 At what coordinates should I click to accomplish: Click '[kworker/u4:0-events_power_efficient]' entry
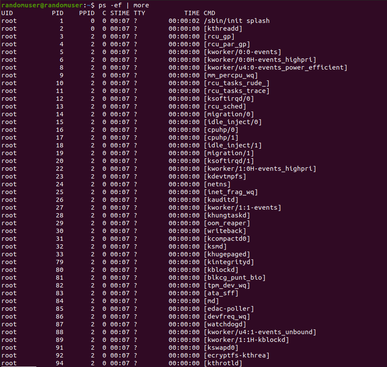[x=275, y=67]
